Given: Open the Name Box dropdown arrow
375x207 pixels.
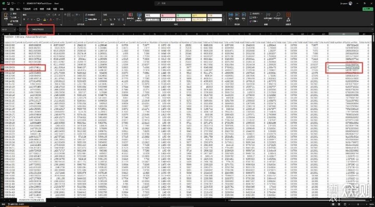Looking at the screenshot, I should pyautogui.click(x=15, y=29).
